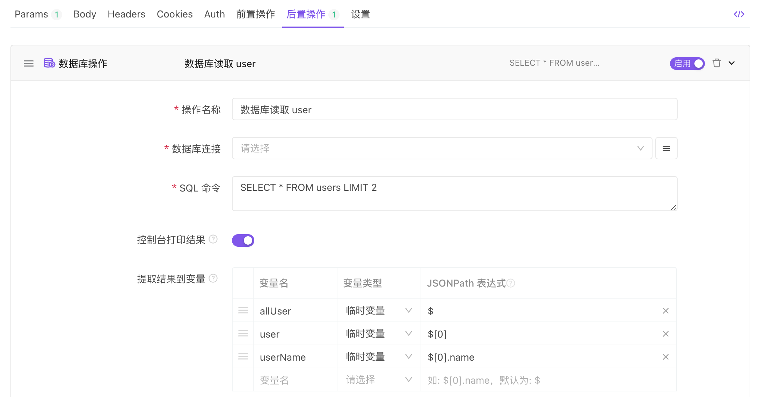The image size is (758, 397).
Task: Click the drag handle on 数据库操作 header
Action: [29, 64]
